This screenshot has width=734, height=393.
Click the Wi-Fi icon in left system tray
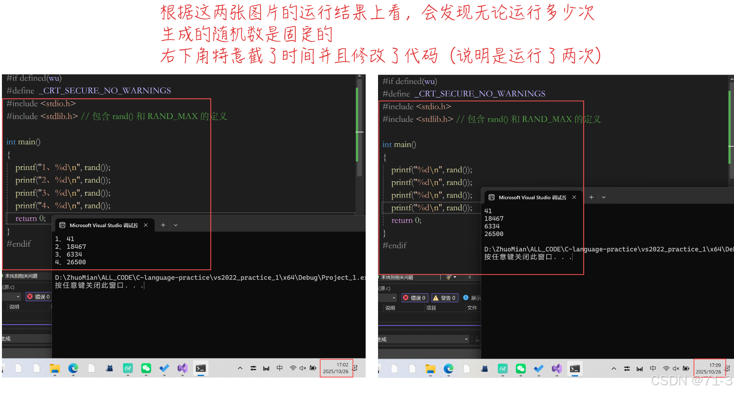pyautogui.click(x=293, y=368)
